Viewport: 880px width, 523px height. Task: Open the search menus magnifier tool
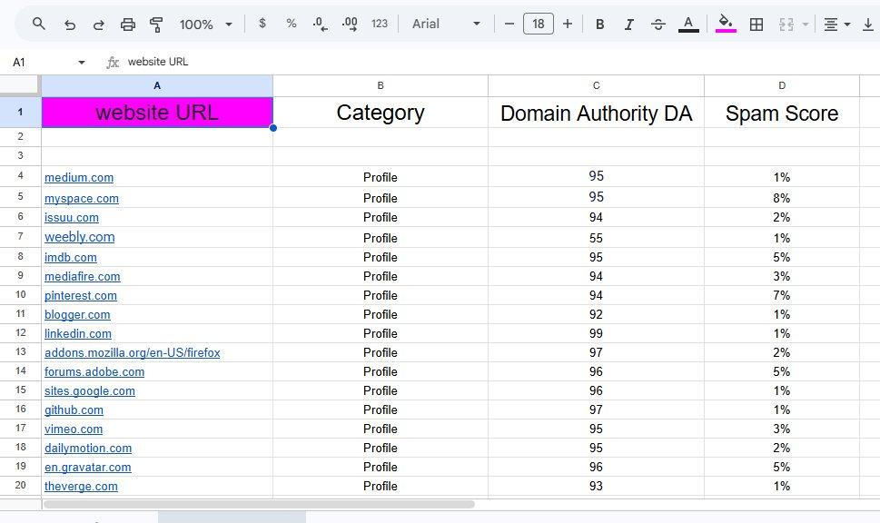(x=39, y=25)
